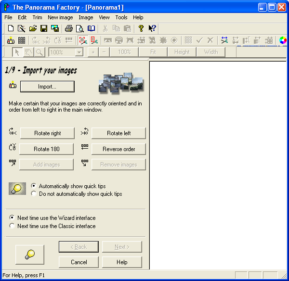Screen dimensions: 289x281
Task: Click the 100% zoom combo text field
Action: pos(62,52)
